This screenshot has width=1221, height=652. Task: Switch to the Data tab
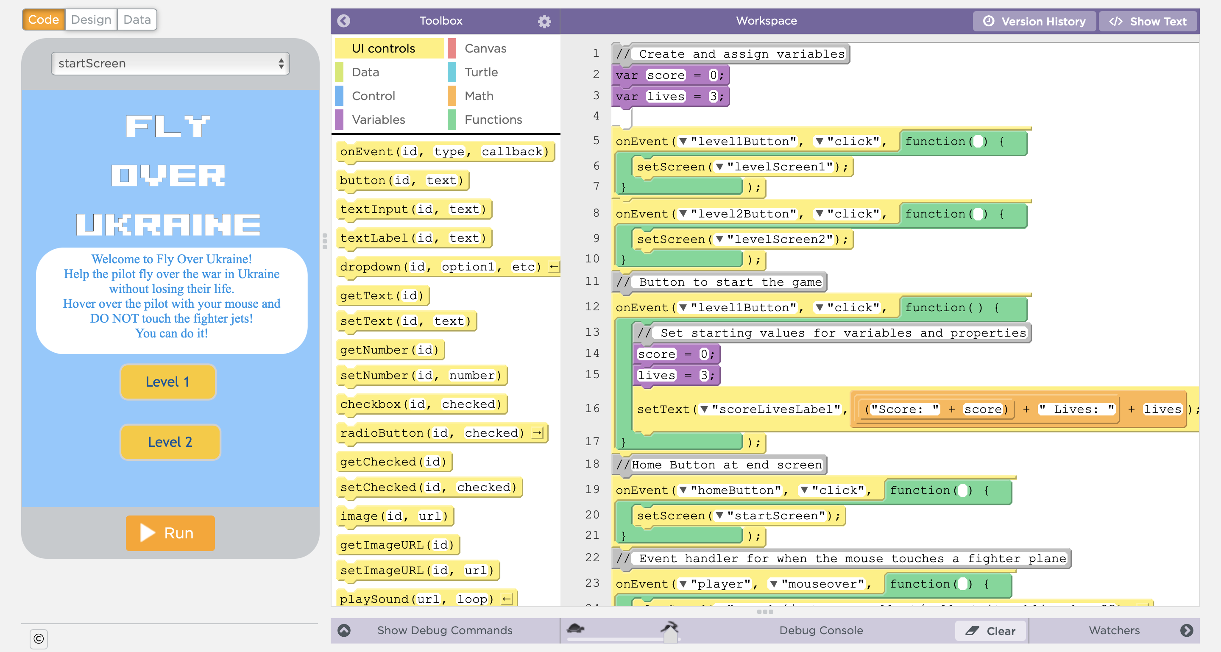[x=137, y=20]
